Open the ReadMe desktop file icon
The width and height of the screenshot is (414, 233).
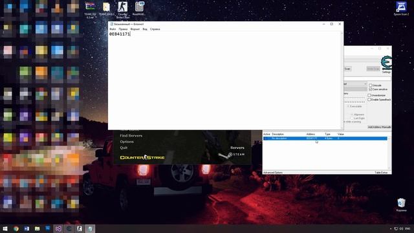pyautogui.click(x=139, y=8)
